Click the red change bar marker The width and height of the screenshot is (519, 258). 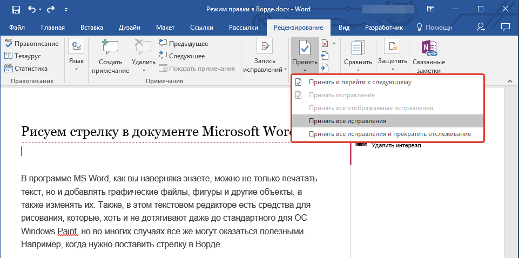[351, 153]
